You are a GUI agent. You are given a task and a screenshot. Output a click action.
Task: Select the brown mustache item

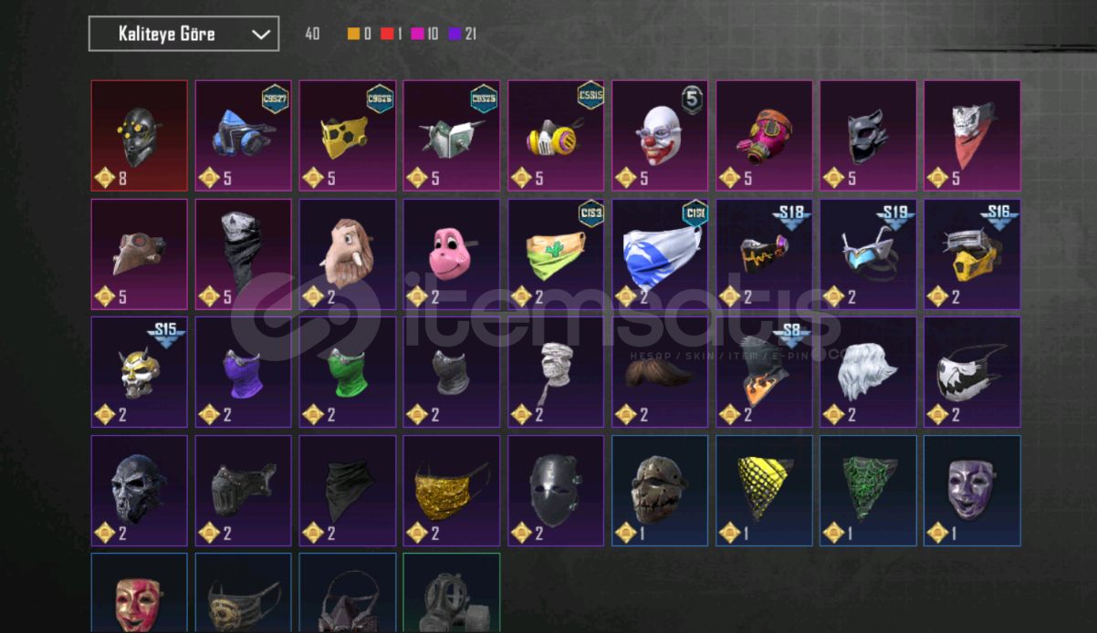click(x=660, y=372)
